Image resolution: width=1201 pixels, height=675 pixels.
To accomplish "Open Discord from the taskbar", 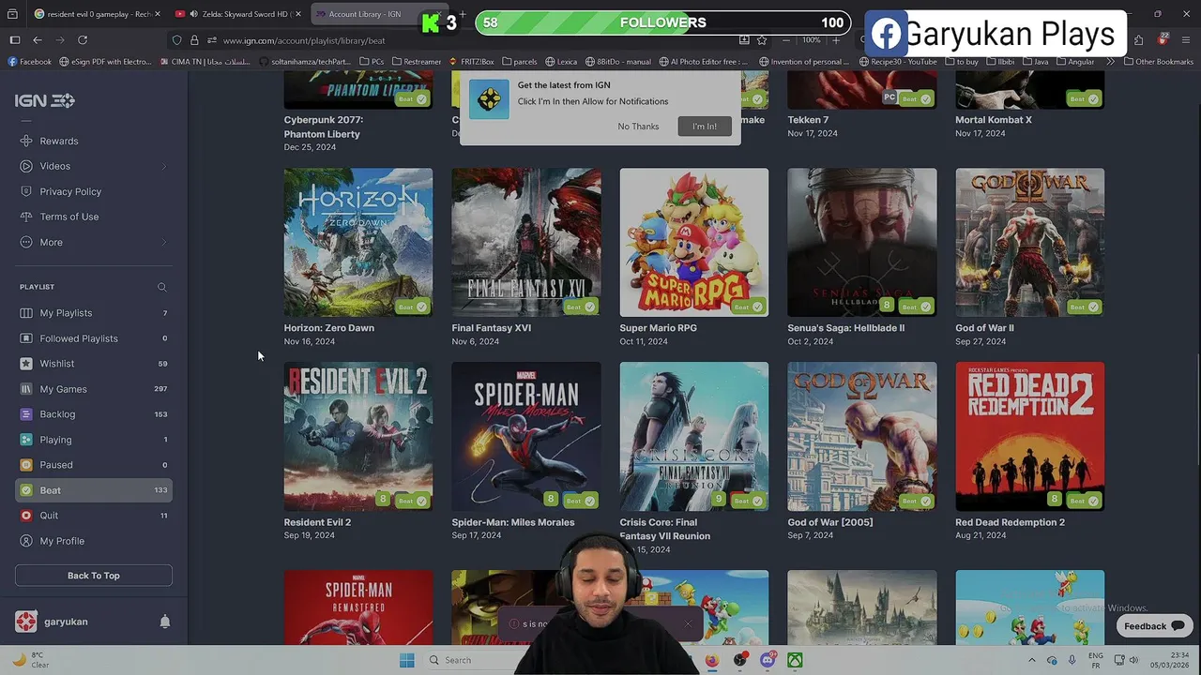I will tap(768, 660).
